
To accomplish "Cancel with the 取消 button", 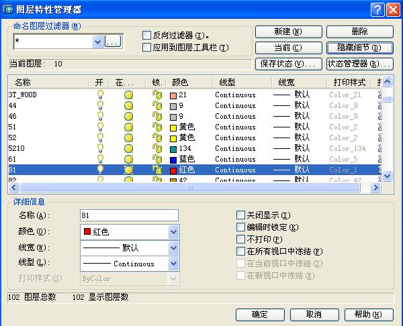I will pyautogui.click(x=314, y=315).
